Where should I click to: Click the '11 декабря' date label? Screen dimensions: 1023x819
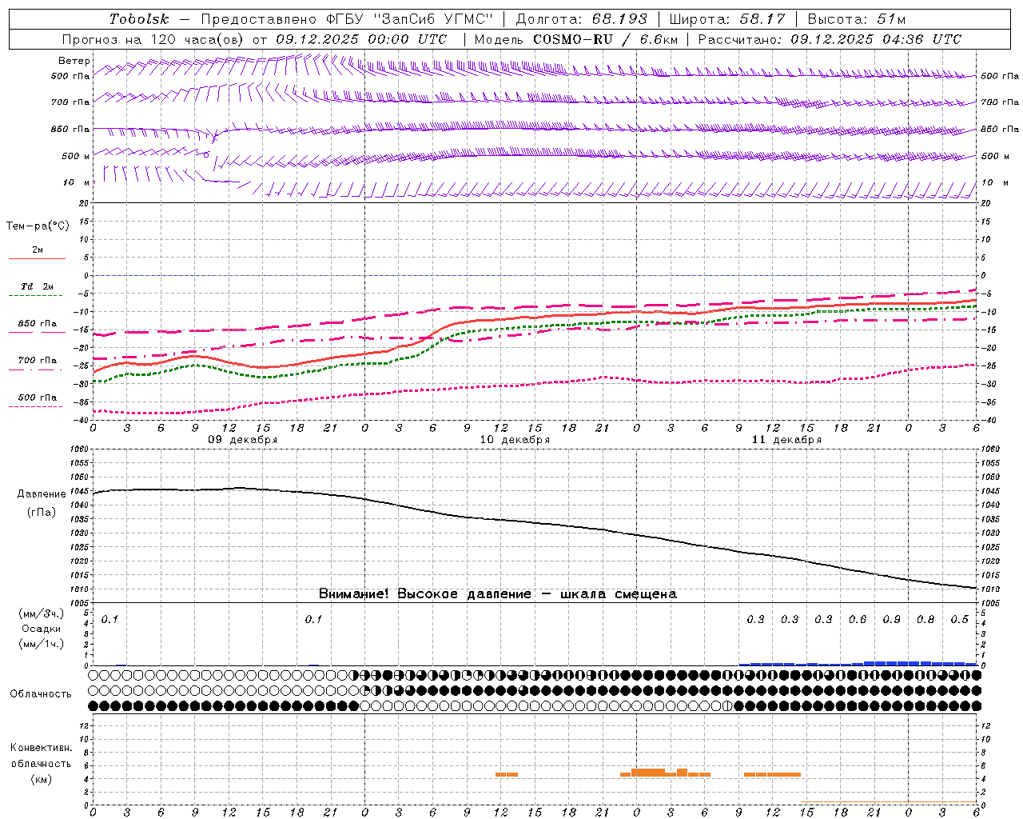click(x=786, y=440)
